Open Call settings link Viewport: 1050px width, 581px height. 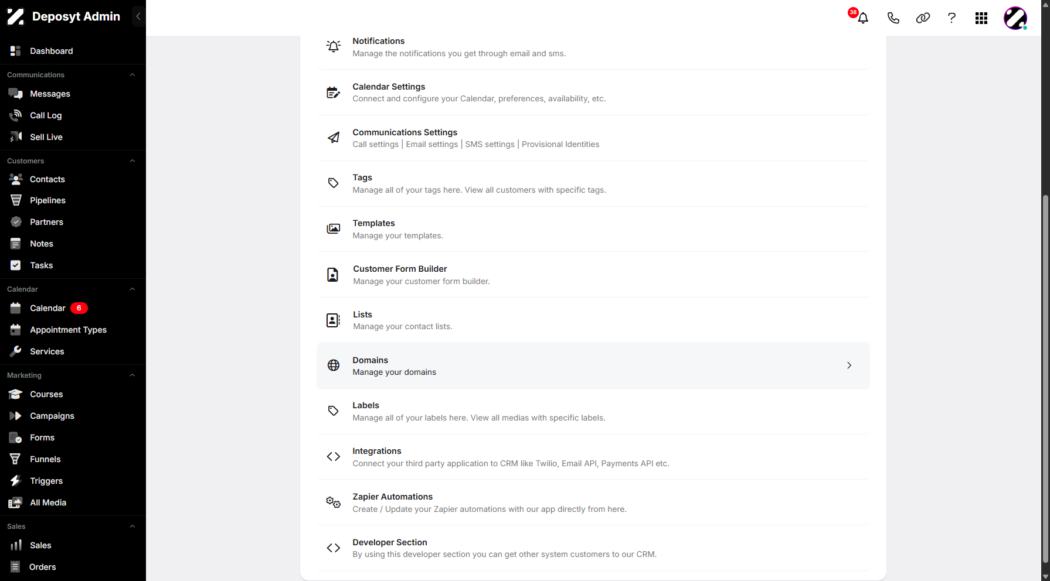click(x=375, y=145)
